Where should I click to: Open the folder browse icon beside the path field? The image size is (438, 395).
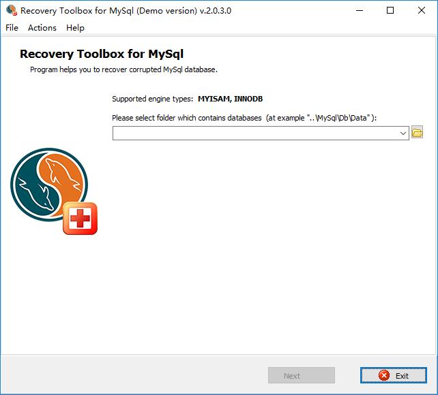click(x=417, y=132)
